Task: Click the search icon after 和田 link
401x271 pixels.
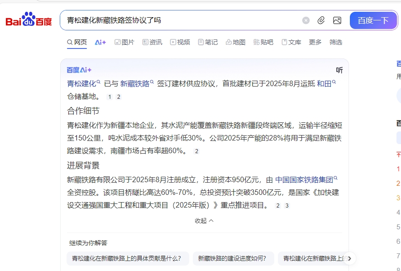Action: [334, 82]
